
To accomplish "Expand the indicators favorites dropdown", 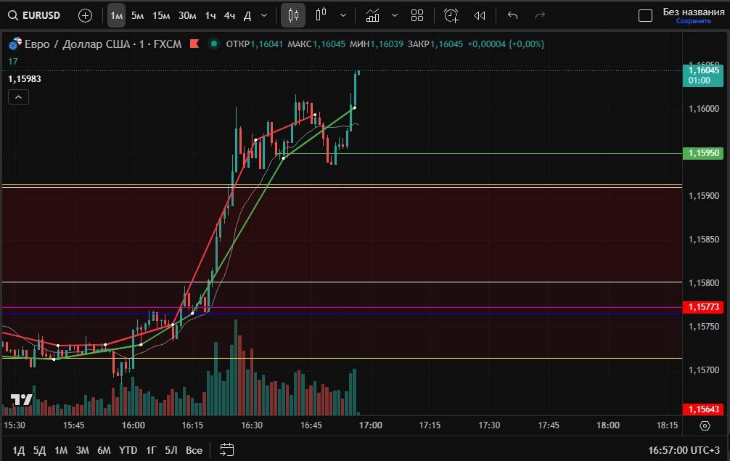I will (x=394, y=15).
